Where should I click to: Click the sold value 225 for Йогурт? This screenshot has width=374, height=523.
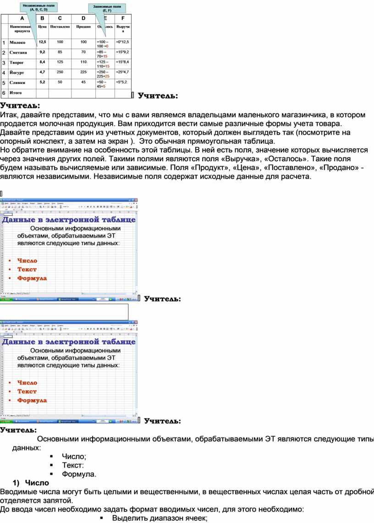coord(83,74)
